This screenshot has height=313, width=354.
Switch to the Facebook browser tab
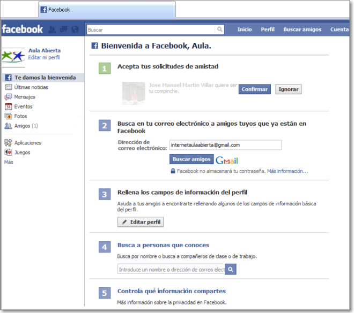pos(107,10)
